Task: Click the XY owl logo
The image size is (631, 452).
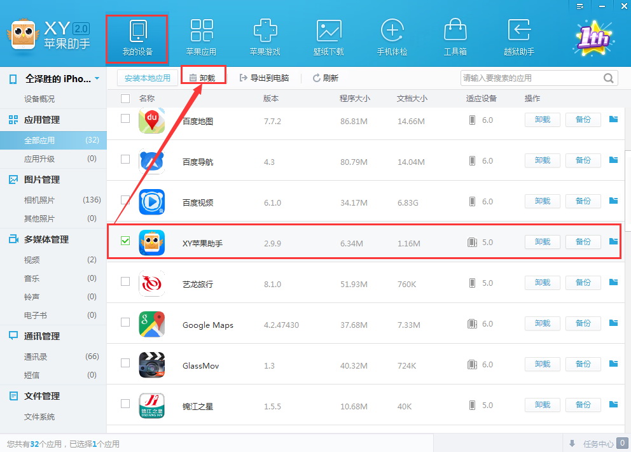Action: click(24, 34)
